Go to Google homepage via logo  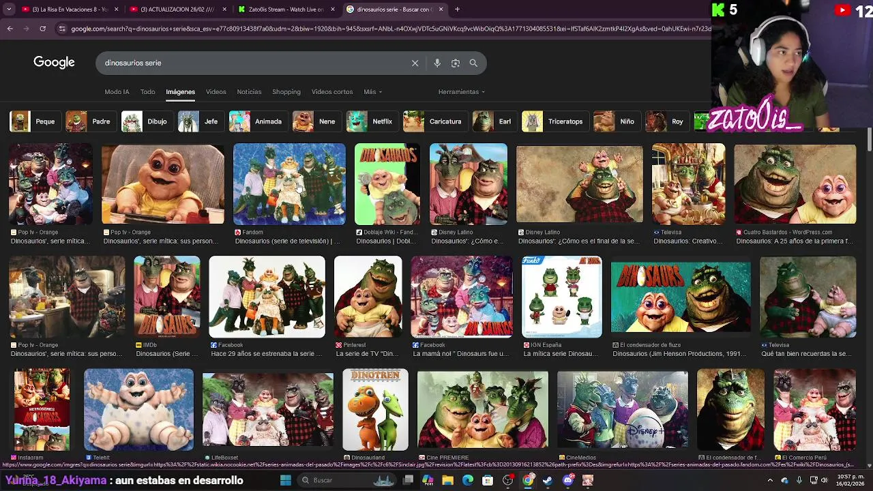coord(54,63)
